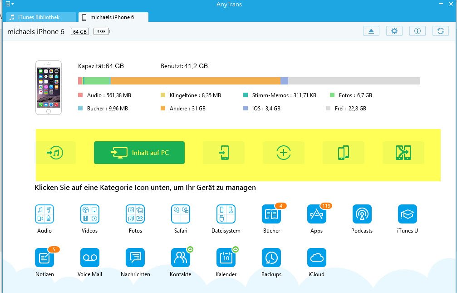The height and width of the screenshot is (293, 457).
Task: Open the Dateisystem file browser
Action: [226, 214]
